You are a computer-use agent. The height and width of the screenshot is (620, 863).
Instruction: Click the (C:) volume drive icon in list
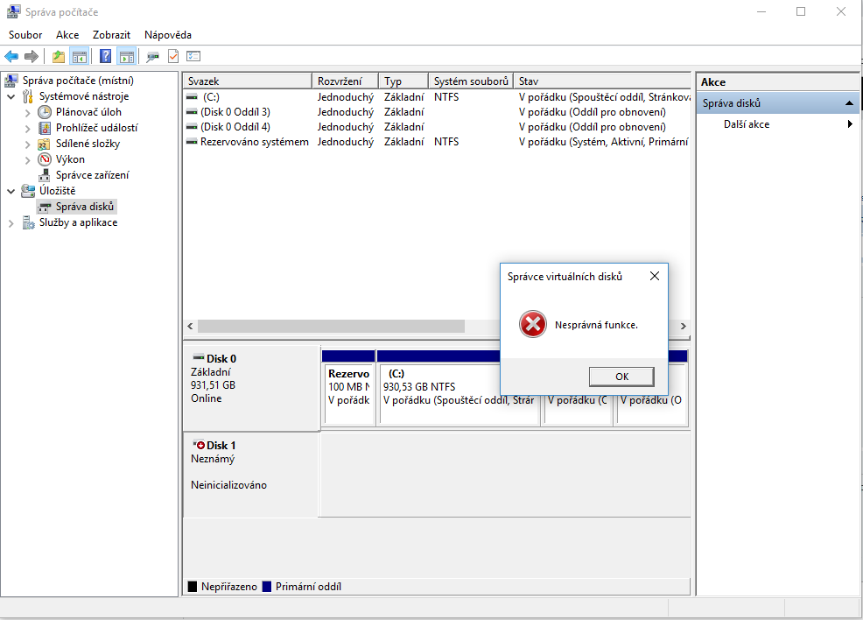(x=192, y=97)
